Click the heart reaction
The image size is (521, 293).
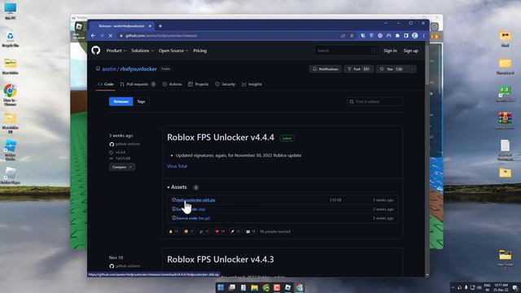click(x=220, y=231)
